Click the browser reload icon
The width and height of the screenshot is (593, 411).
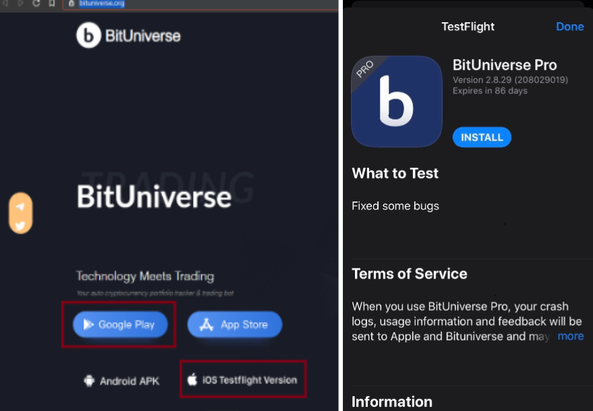pyautogui.click(x=36, y=3)
